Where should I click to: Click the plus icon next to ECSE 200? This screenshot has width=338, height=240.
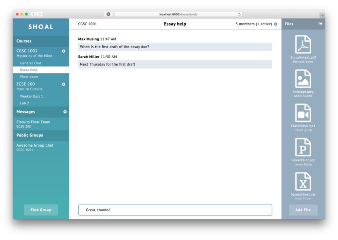click(64, 84)
